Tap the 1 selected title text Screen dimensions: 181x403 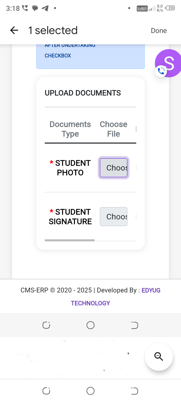pos(53,30)
